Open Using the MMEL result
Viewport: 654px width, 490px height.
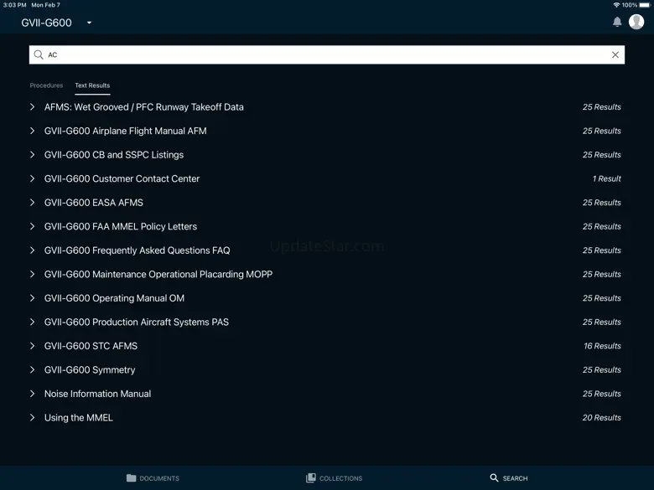pyautogui.click(x=79, y=417)
